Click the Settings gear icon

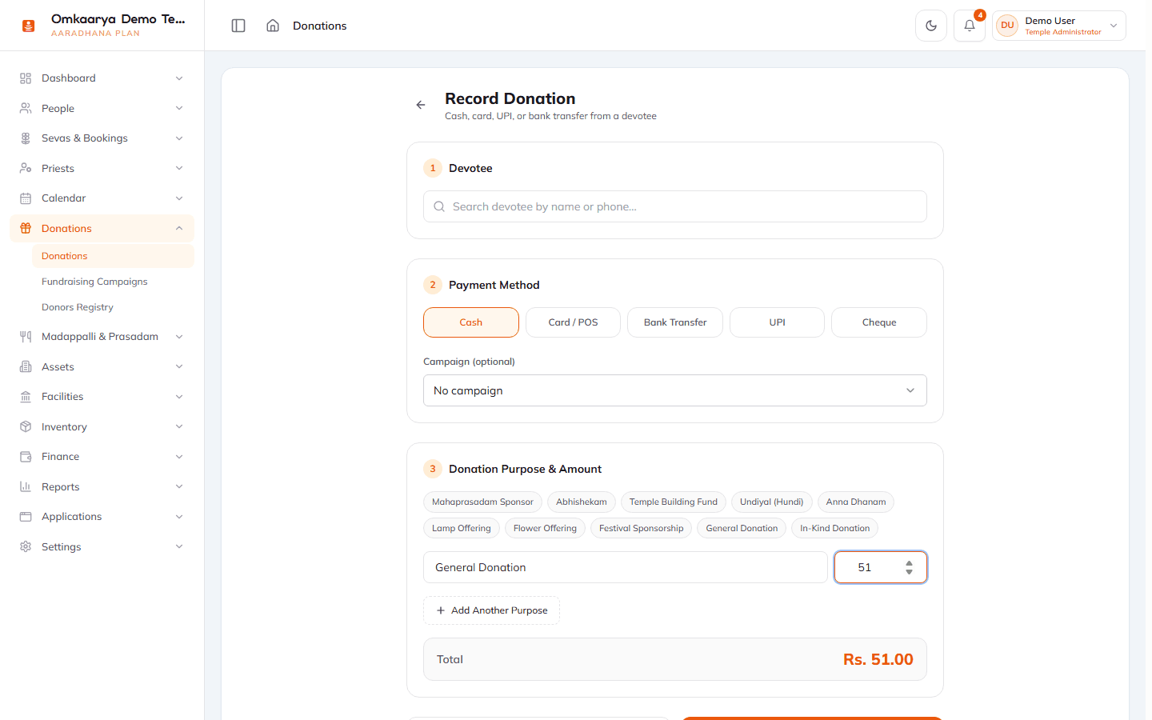click(x=26, y=546)
